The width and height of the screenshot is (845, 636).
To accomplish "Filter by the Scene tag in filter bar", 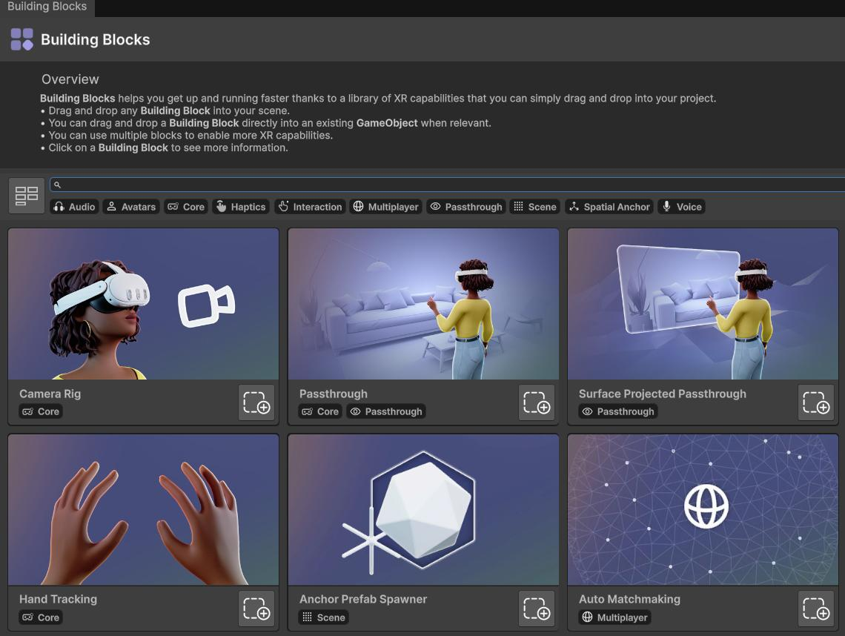I will [x=535, y=207].
